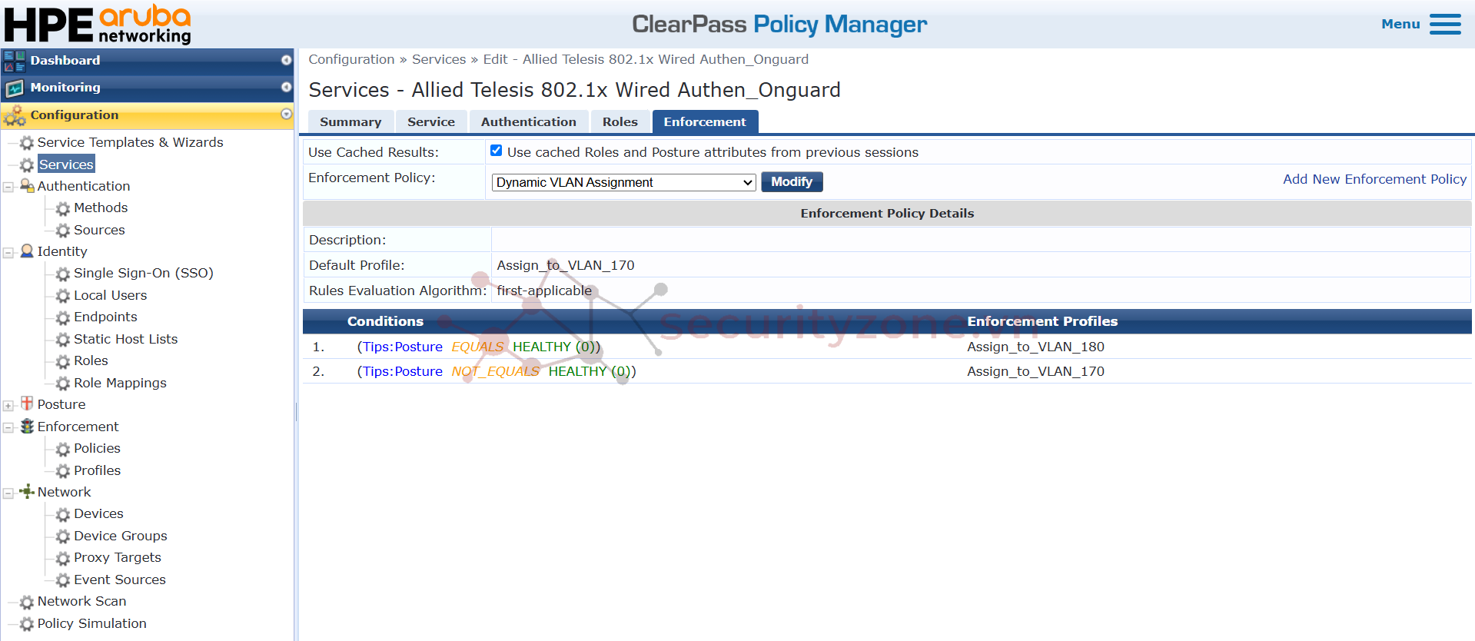Expand the Dashboard section arrow
The width and height of the screenshot is (1475, 641).
pyautogui.click(x=286, y=60)
